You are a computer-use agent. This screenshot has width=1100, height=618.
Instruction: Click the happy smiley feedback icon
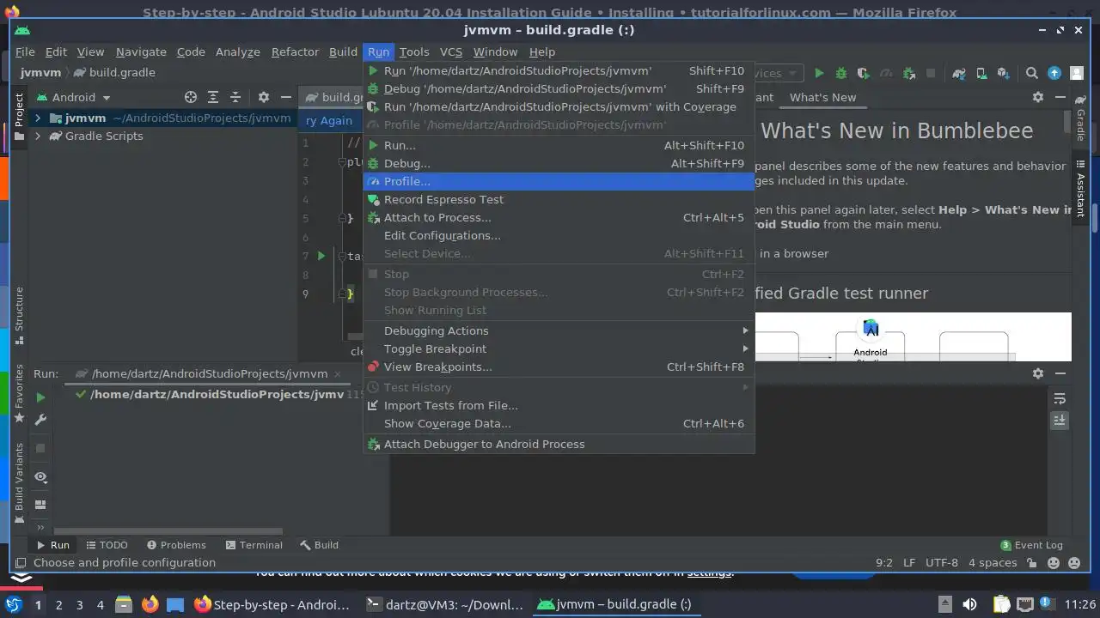(1053, 563)
